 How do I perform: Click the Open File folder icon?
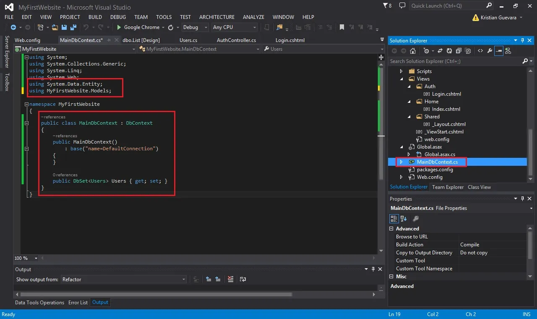(x=55, y=27)
